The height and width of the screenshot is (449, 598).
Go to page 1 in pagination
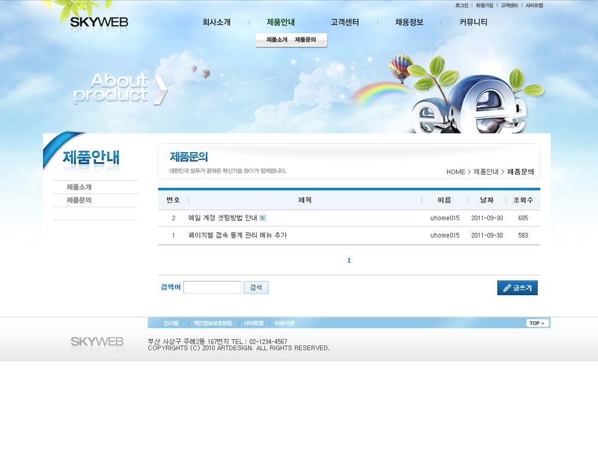coord(349,260)
